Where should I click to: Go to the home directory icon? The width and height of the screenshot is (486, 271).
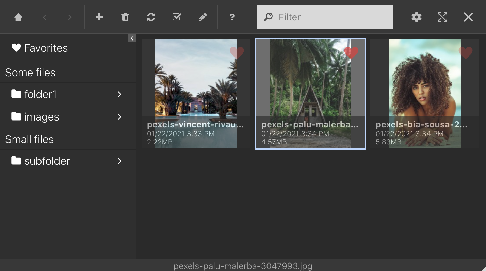pos(18,17)
